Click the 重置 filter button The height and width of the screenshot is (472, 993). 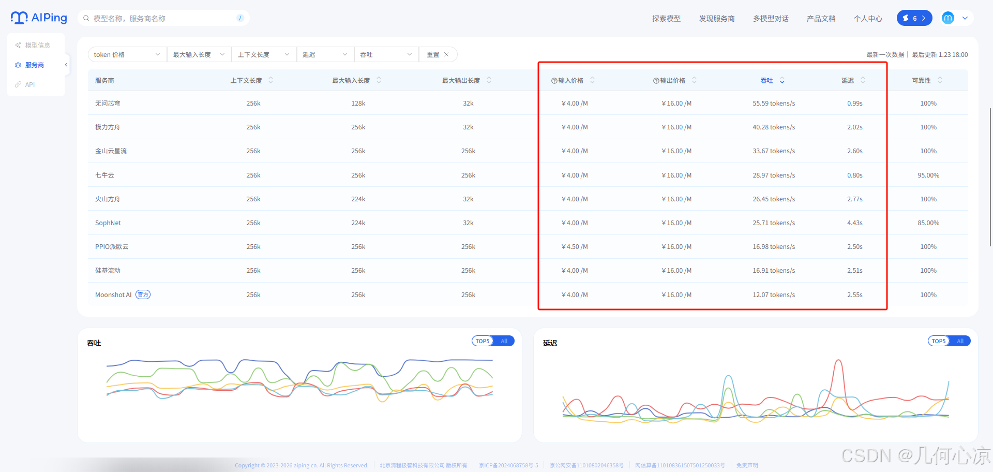(438, 54)
